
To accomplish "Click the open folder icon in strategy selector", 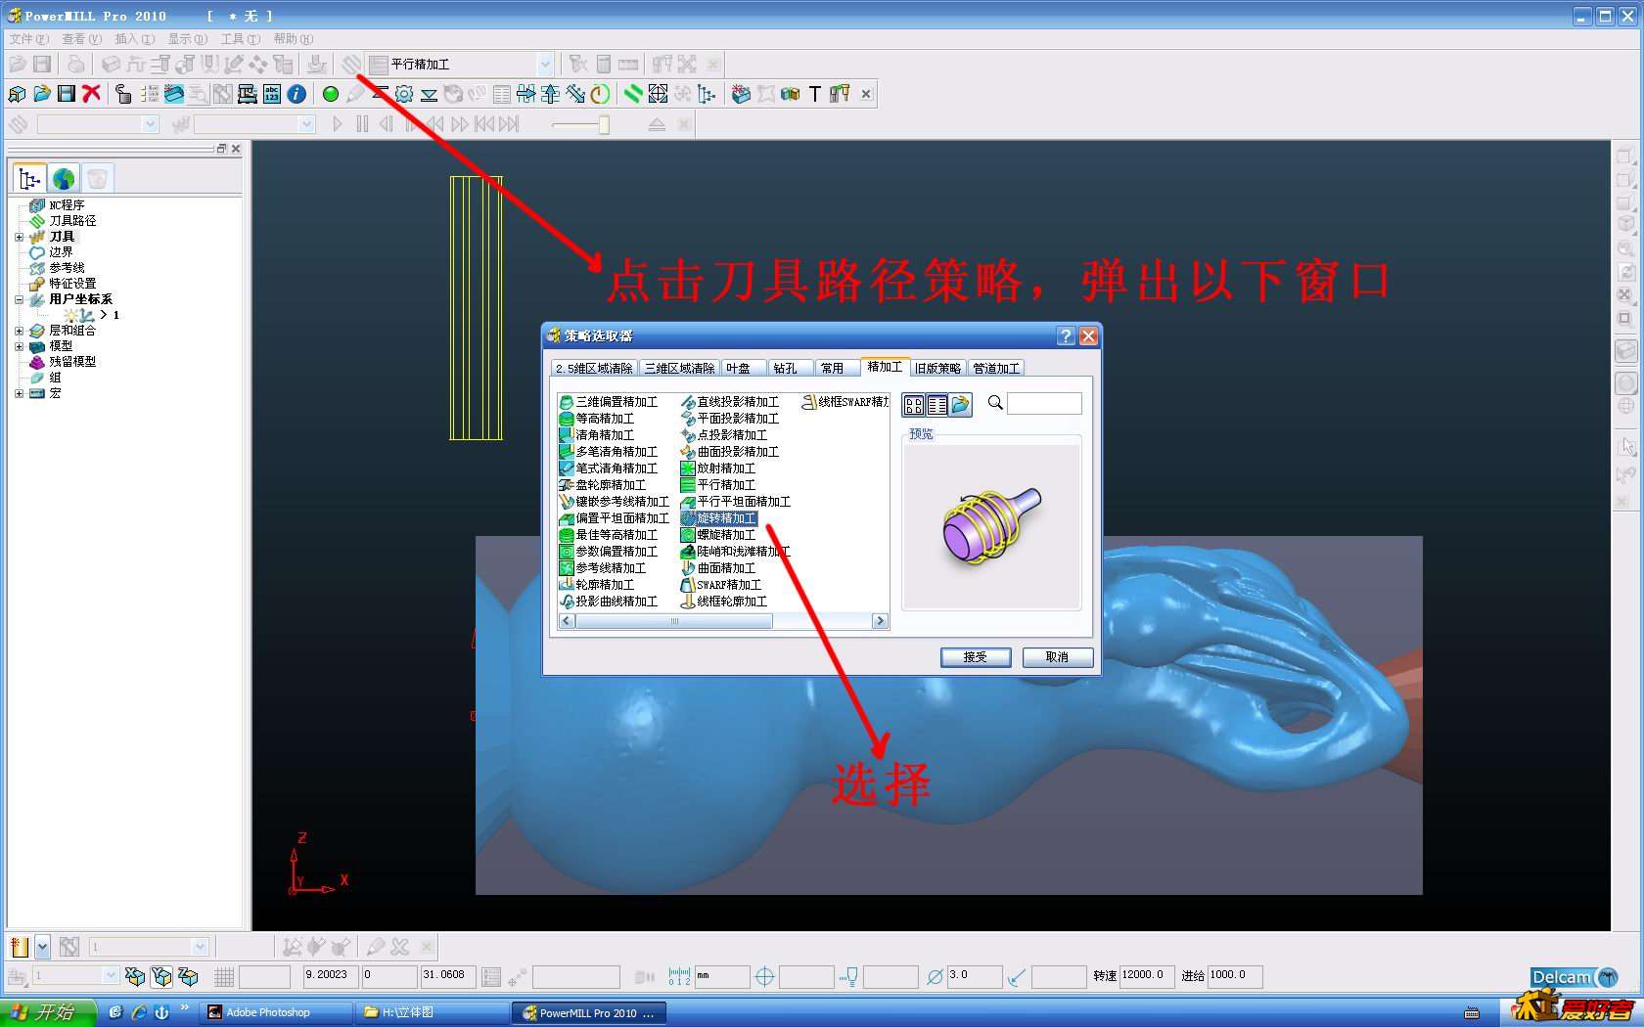I will (x=960, y=405).
